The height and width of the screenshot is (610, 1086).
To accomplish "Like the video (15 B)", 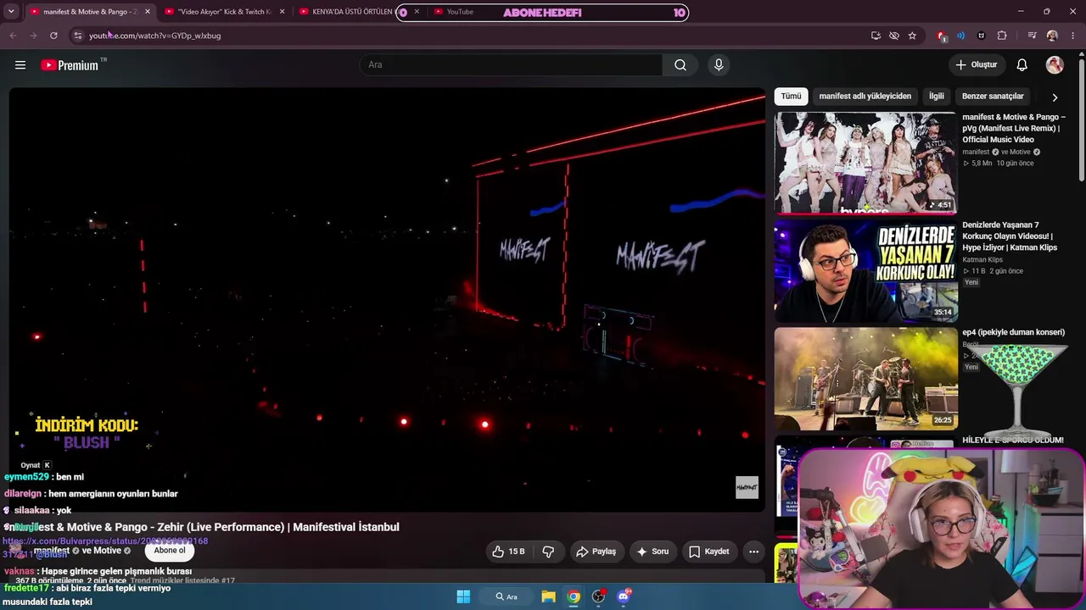I will tap(507, 552).
